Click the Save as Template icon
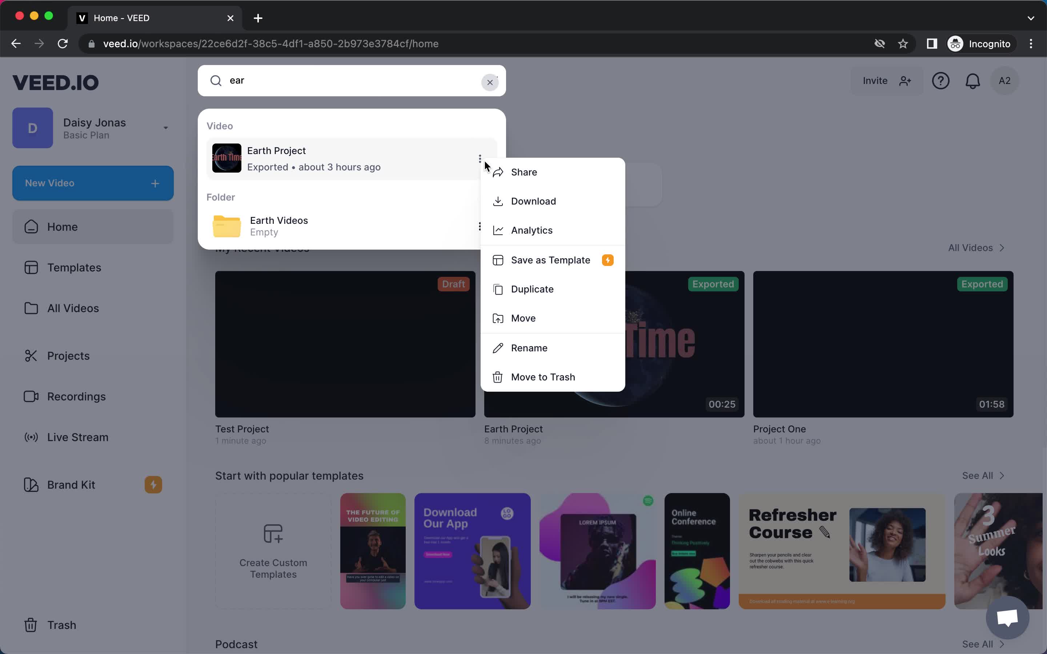This screenshot has height=654, width=1047. [x=497, y=260]
